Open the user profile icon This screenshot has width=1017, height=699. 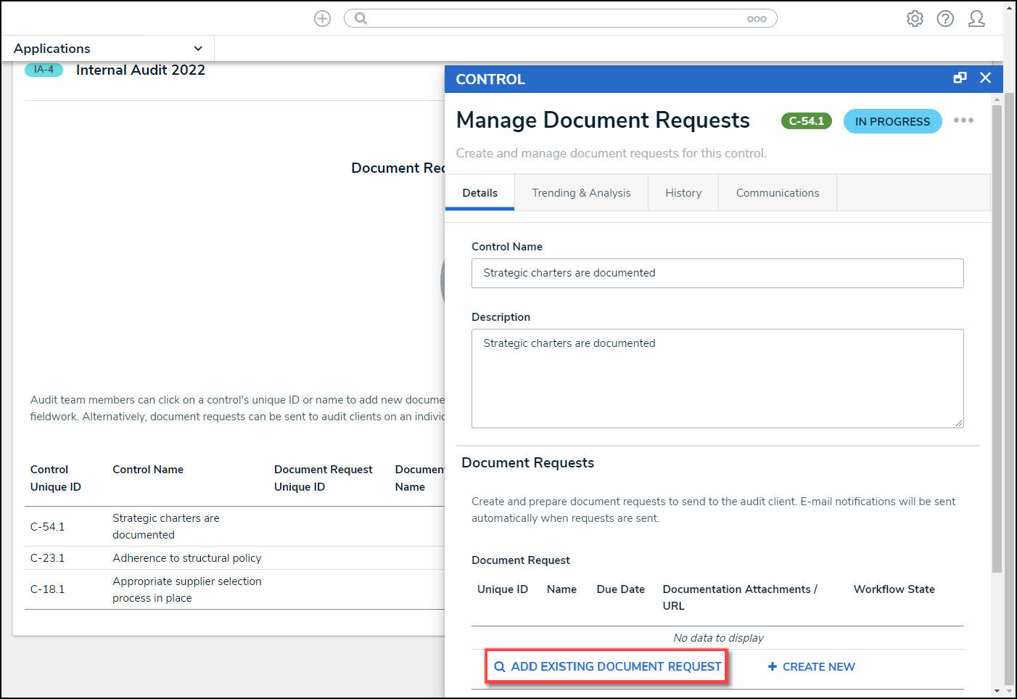click(x=976, y=19)
